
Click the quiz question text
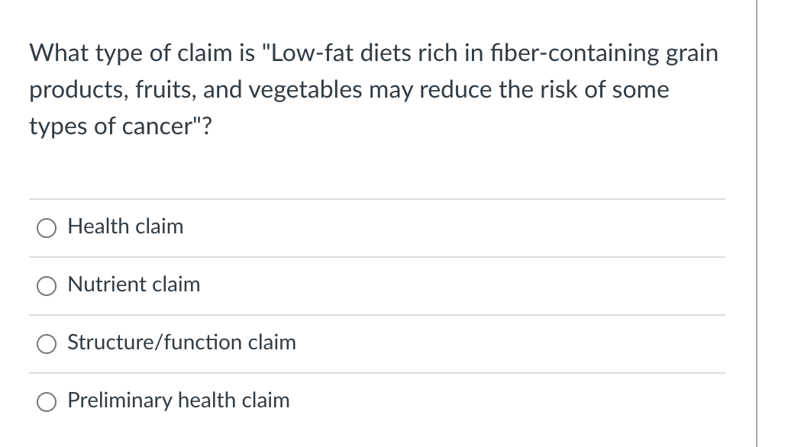373,89
